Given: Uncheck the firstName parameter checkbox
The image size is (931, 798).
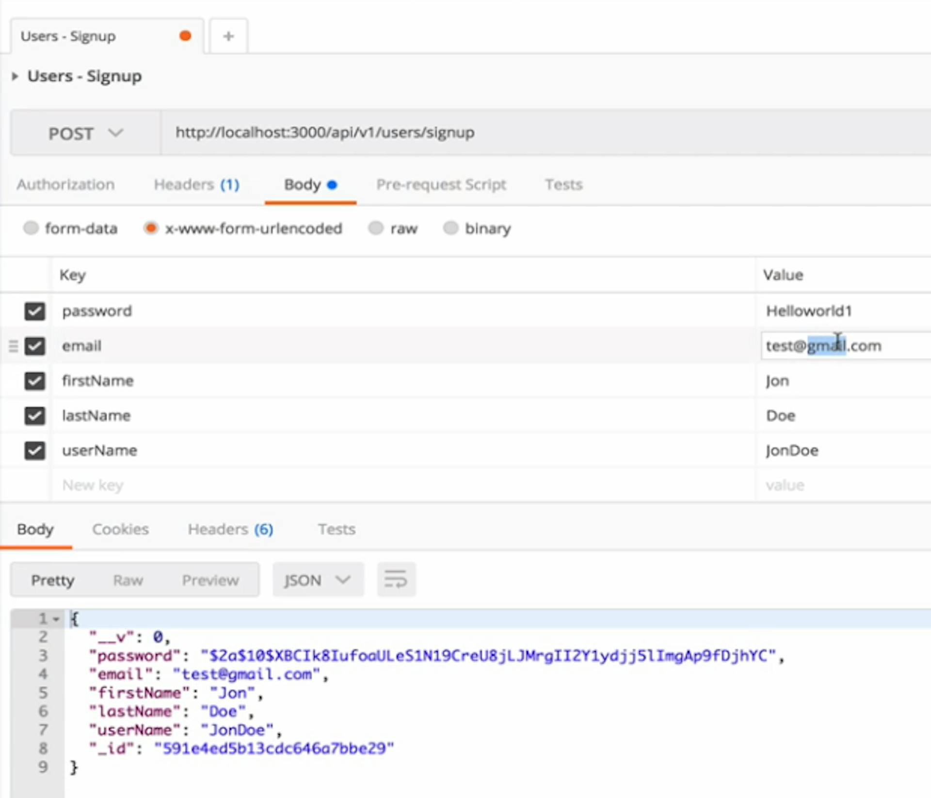Looking at the screenshot, I should 34,381.
